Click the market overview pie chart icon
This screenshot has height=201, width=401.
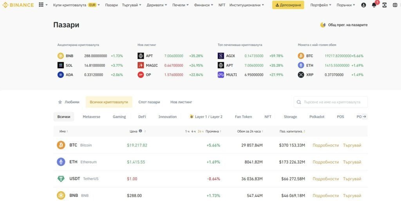pyautogui.click(x=323, y=25)
